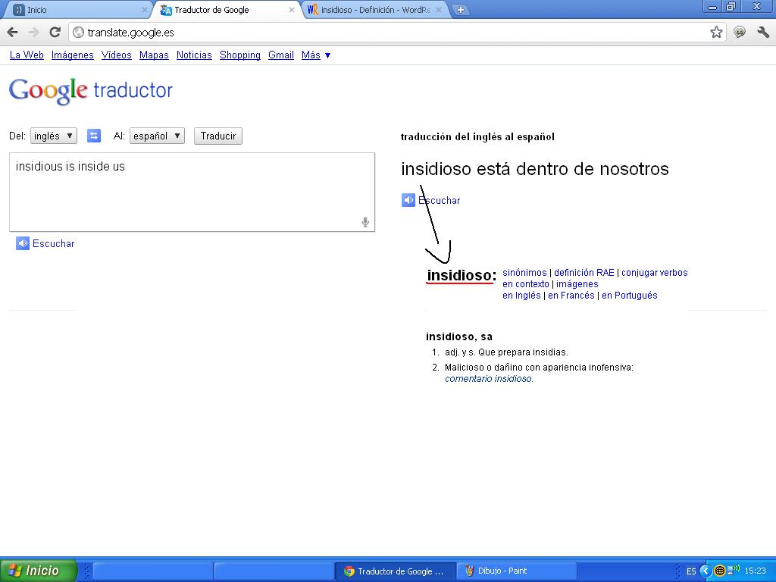This screenshot has height=582, width=776.
Task: Click the microphone icon in the text box
Action: (365, 222)
